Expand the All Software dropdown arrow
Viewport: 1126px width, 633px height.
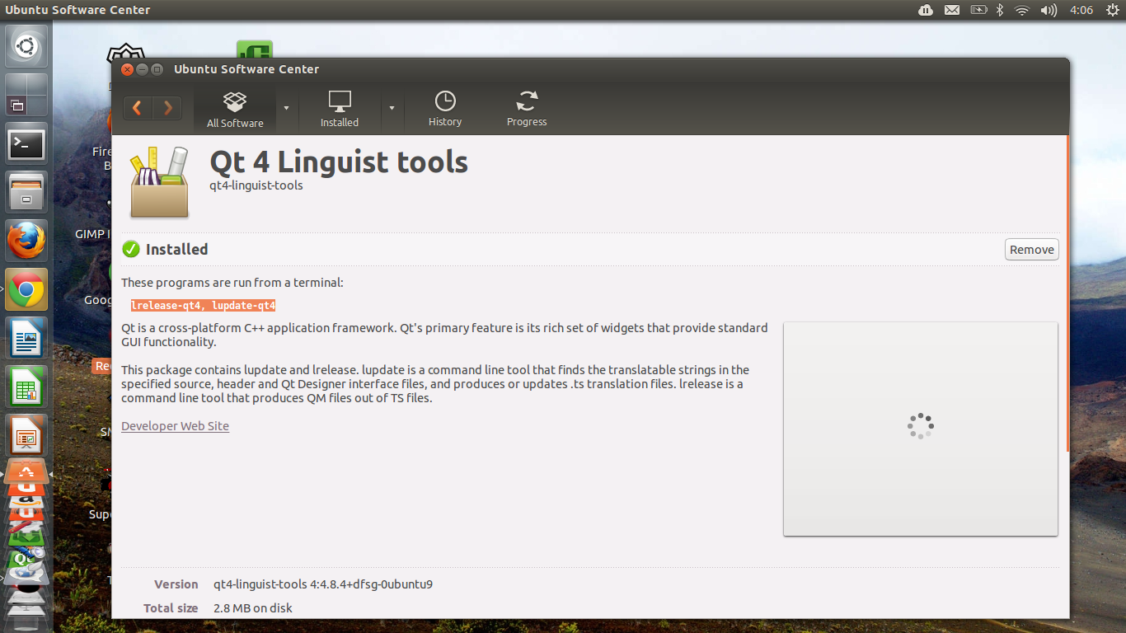click(x=286, y=108)
